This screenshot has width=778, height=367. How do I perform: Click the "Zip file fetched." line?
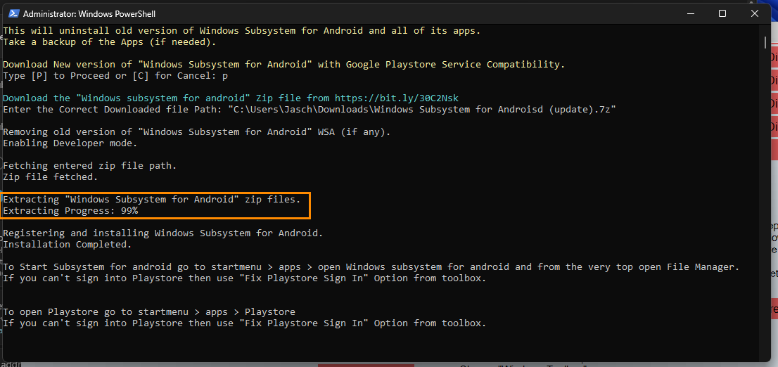tap(51, 177)
